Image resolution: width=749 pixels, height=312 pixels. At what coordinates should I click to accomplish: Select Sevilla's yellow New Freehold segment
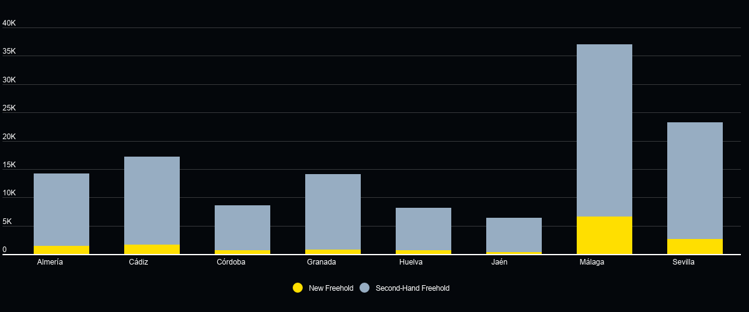[x=695, y=246]
